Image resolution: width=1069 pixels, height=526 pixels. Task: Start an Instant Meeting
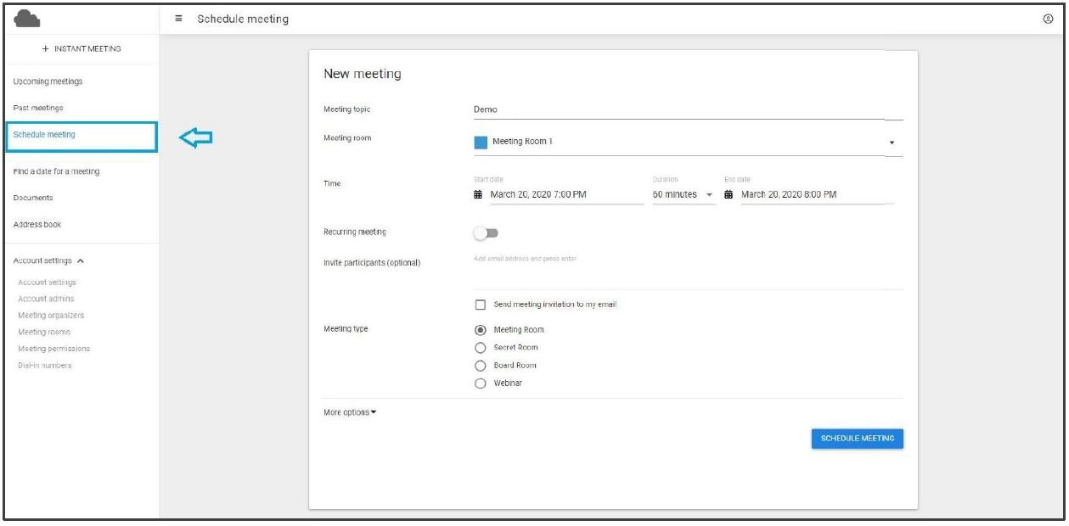(82, 48)
